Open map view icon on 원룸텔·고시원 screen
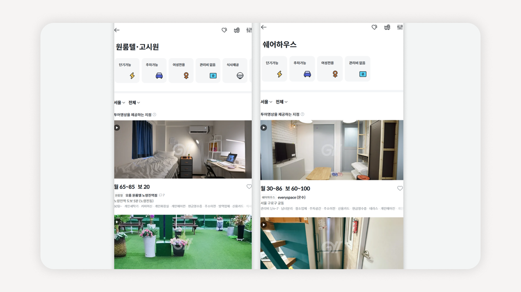 coord(237,30)
